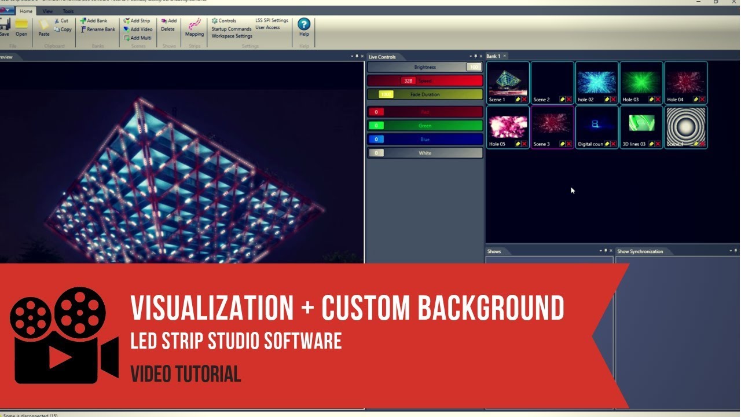This screenshot has height=417, width=741.
Task: Delete Scene 2 with its red X
Action: [569, 100]
